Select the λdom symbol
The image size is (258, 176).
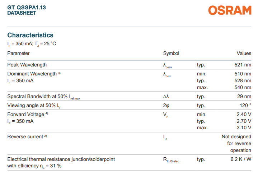pos(167,74)
